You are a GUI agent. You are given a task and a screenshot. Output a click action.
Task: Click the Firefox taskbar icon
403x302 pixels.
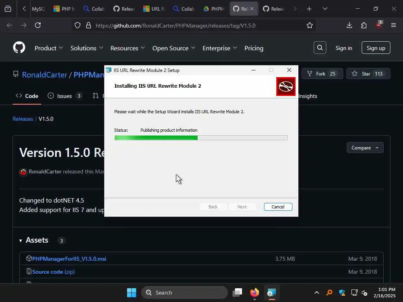click(255, 293)
